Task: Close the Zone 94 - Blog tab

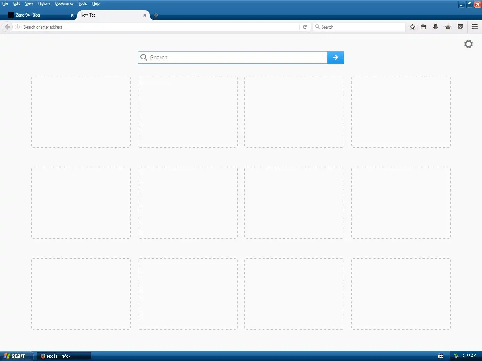Action: 72,15
